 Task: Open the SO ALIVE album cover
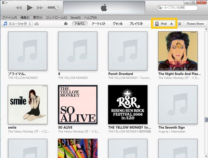coord(78,105)
